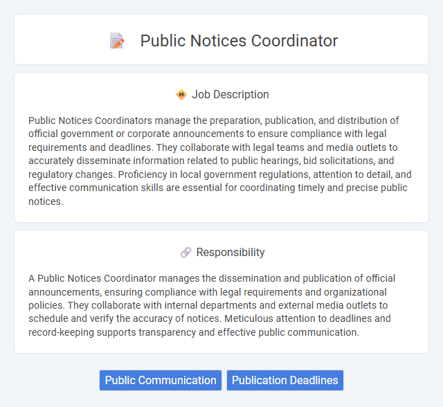Viewport: 443px width, 407px height.
Task: Click the Job Description paragraph starting with 'Public Notices Coordinators manage'
Action: pos(220,161)
